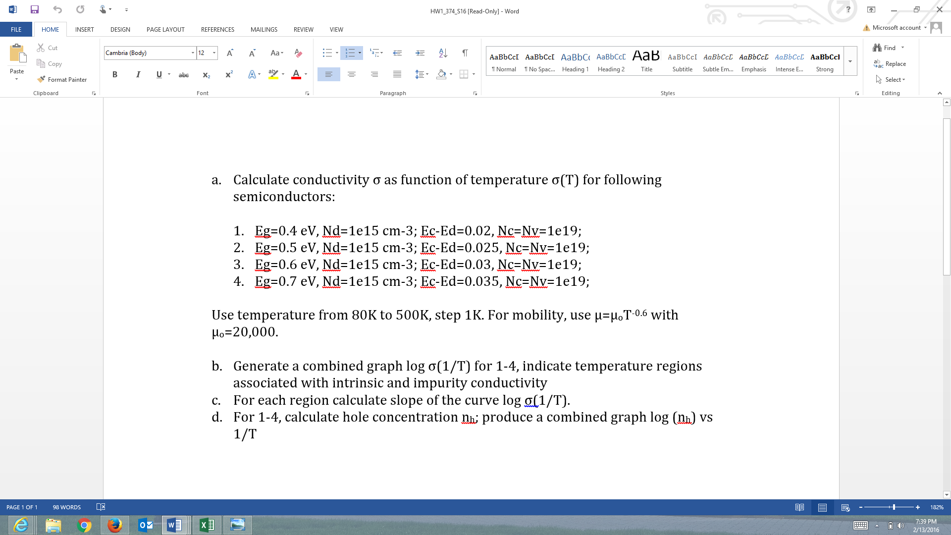Increase zoom with the zoom slider
This screenshot has height=535, width=951.
(918, 507)
